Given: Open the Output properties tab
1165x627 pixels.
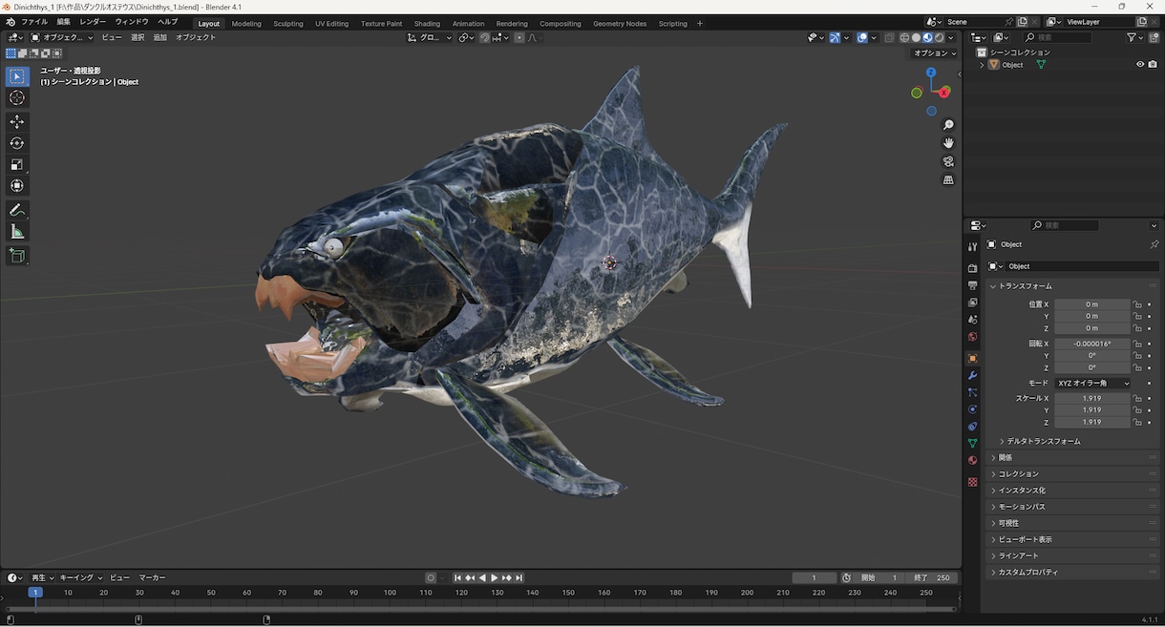Looking at the screenshot, I should [x=973, y=285].
